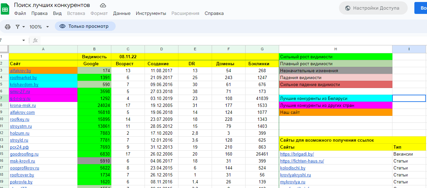This screenshot has height=188, width=427.
Task: Select column A header
Action: pos(43,49)
